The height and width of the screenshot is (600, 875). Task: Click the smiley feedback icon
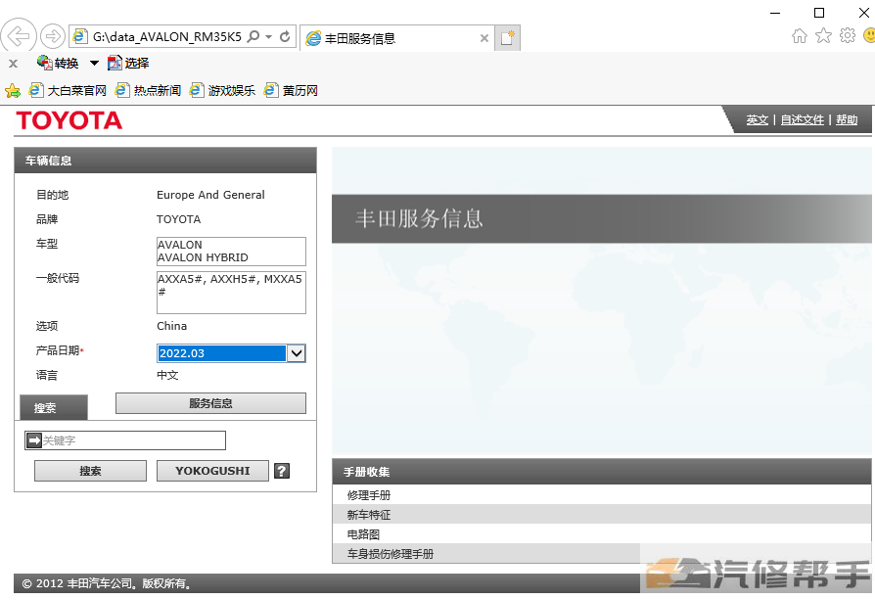(869, 35)
